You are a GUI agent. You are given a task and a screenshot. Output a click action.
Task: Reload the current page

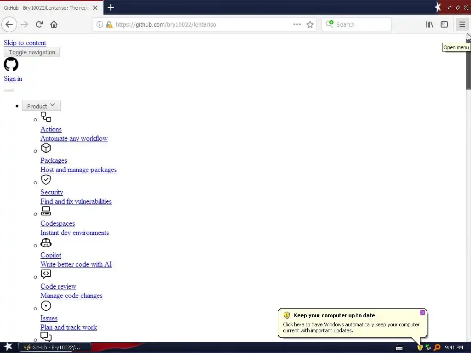click(39, 25)
